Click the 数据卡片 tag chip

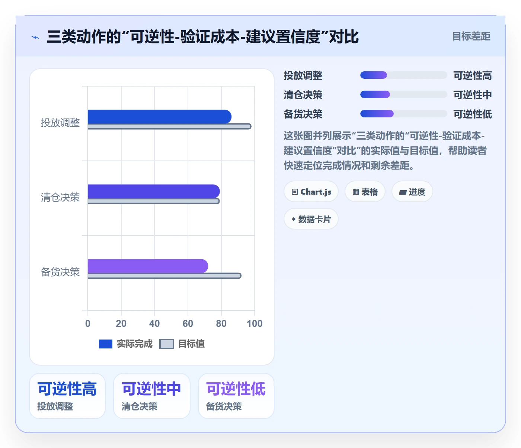click(x=311, y=219)
